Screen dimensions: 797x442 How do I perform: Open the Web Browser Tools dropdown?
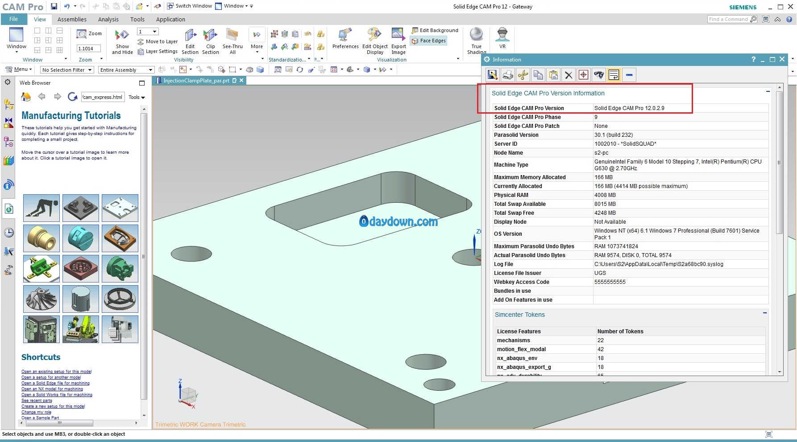click(x=137, y=97)
